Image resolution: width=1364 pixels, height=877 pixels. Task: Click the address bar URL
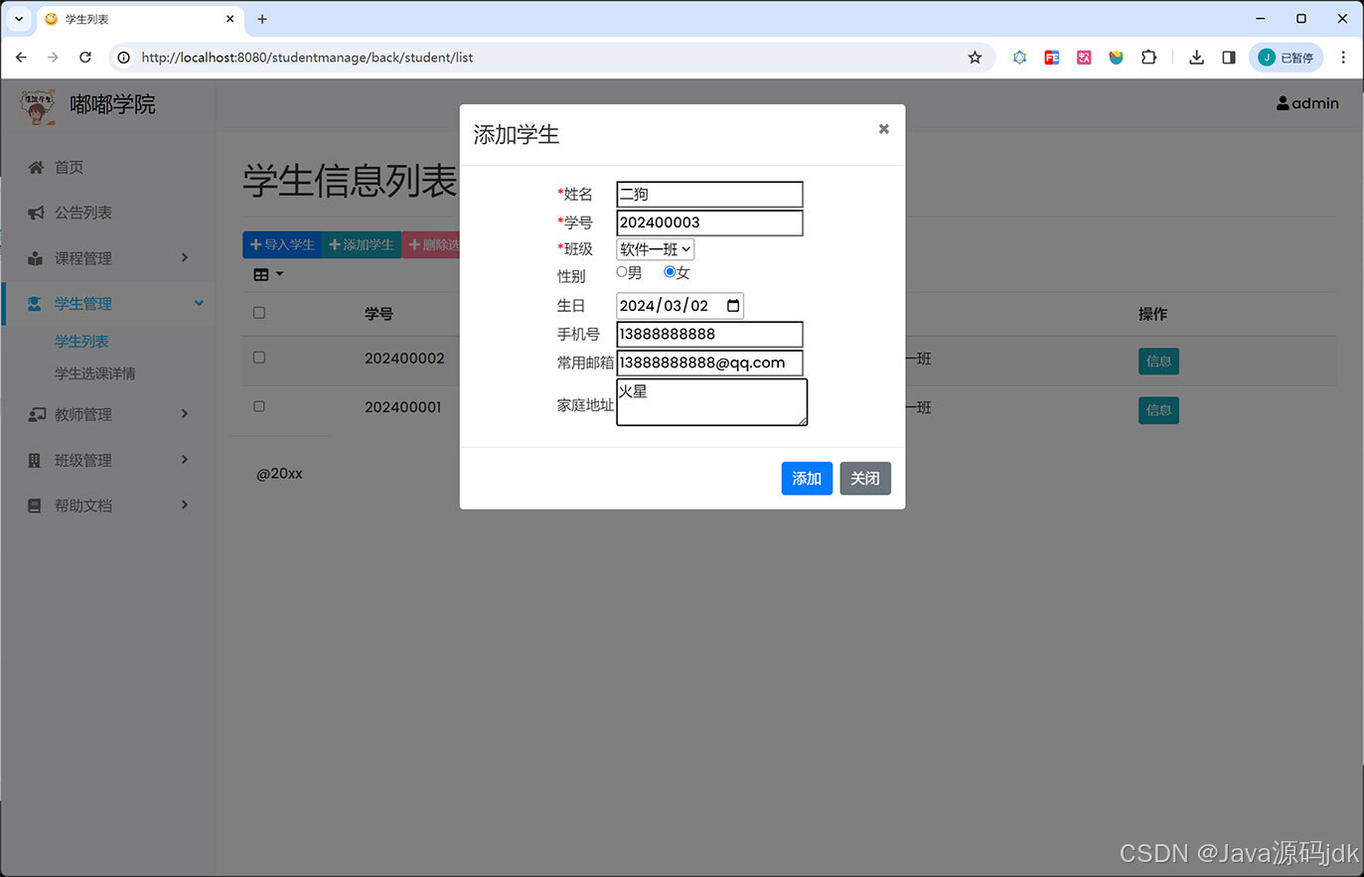point(307,58)
